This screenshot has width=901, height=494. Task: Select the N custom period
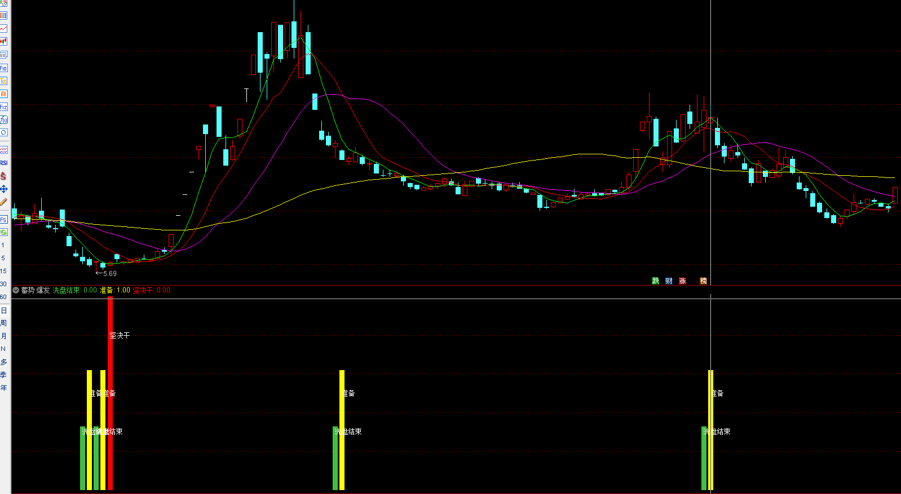3,349
